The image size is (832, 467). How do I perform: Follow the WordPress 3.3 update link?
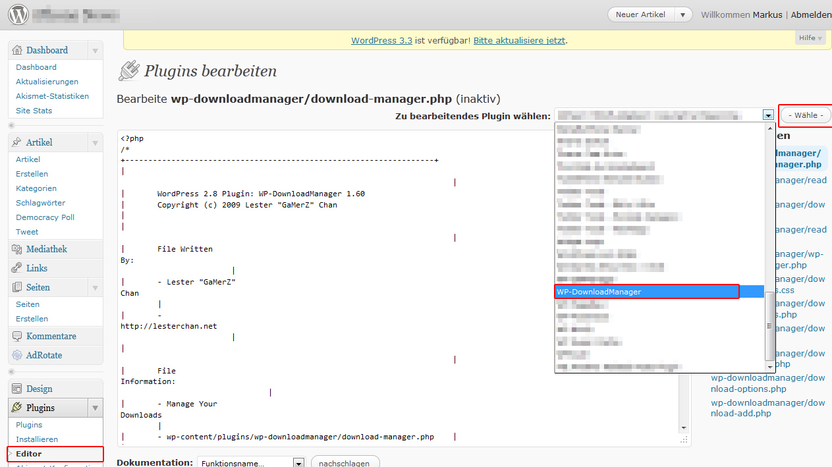tap(381, 40)
